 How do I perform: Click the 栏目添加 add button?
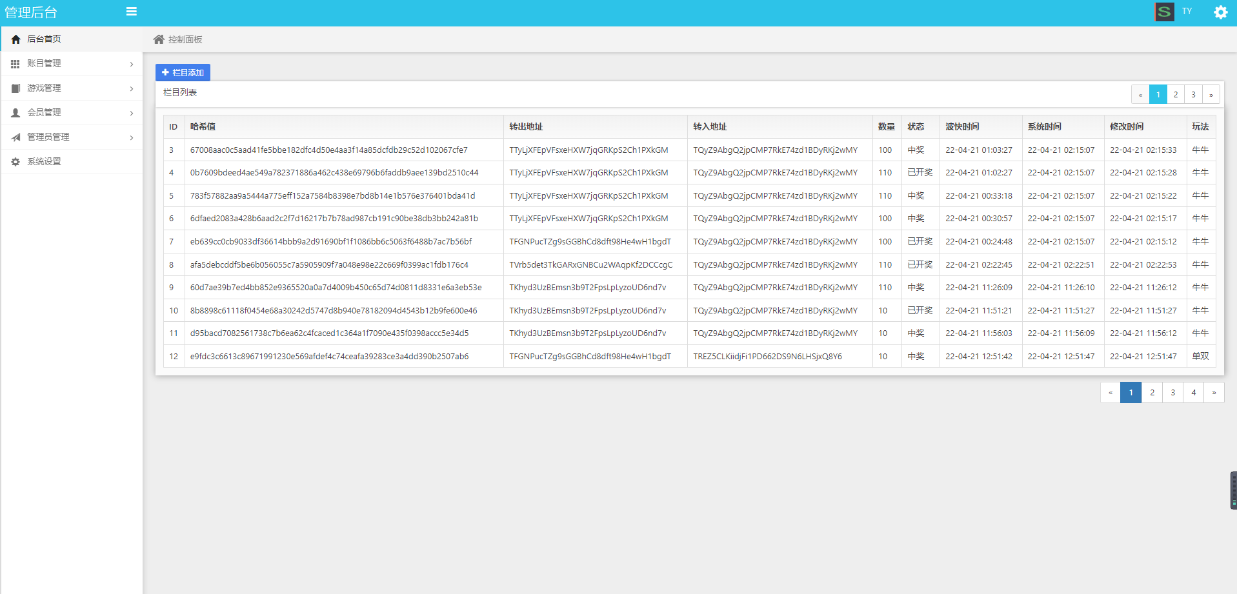[x=183, y=72]
